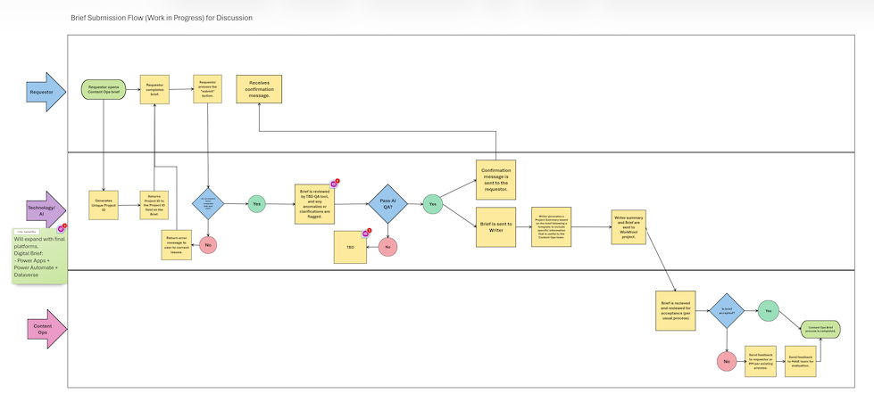The image size is (874, 418).
Task: Select the yellow TBD box
Action: tap(351, 247)
